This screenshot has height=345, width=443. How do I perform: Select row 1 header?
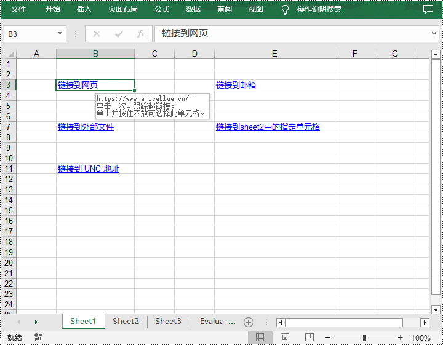pos(9,64)
